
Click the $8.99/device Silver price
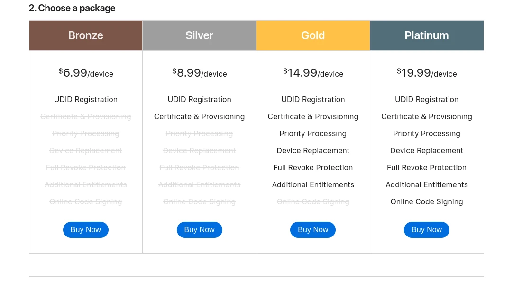click(x=200, y=73)
